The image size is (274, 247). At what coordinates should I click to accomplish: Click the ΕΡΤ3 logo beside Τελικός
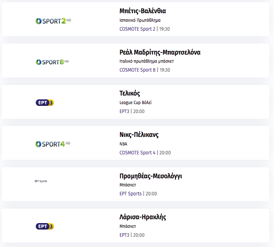click(x=45, y=102)
